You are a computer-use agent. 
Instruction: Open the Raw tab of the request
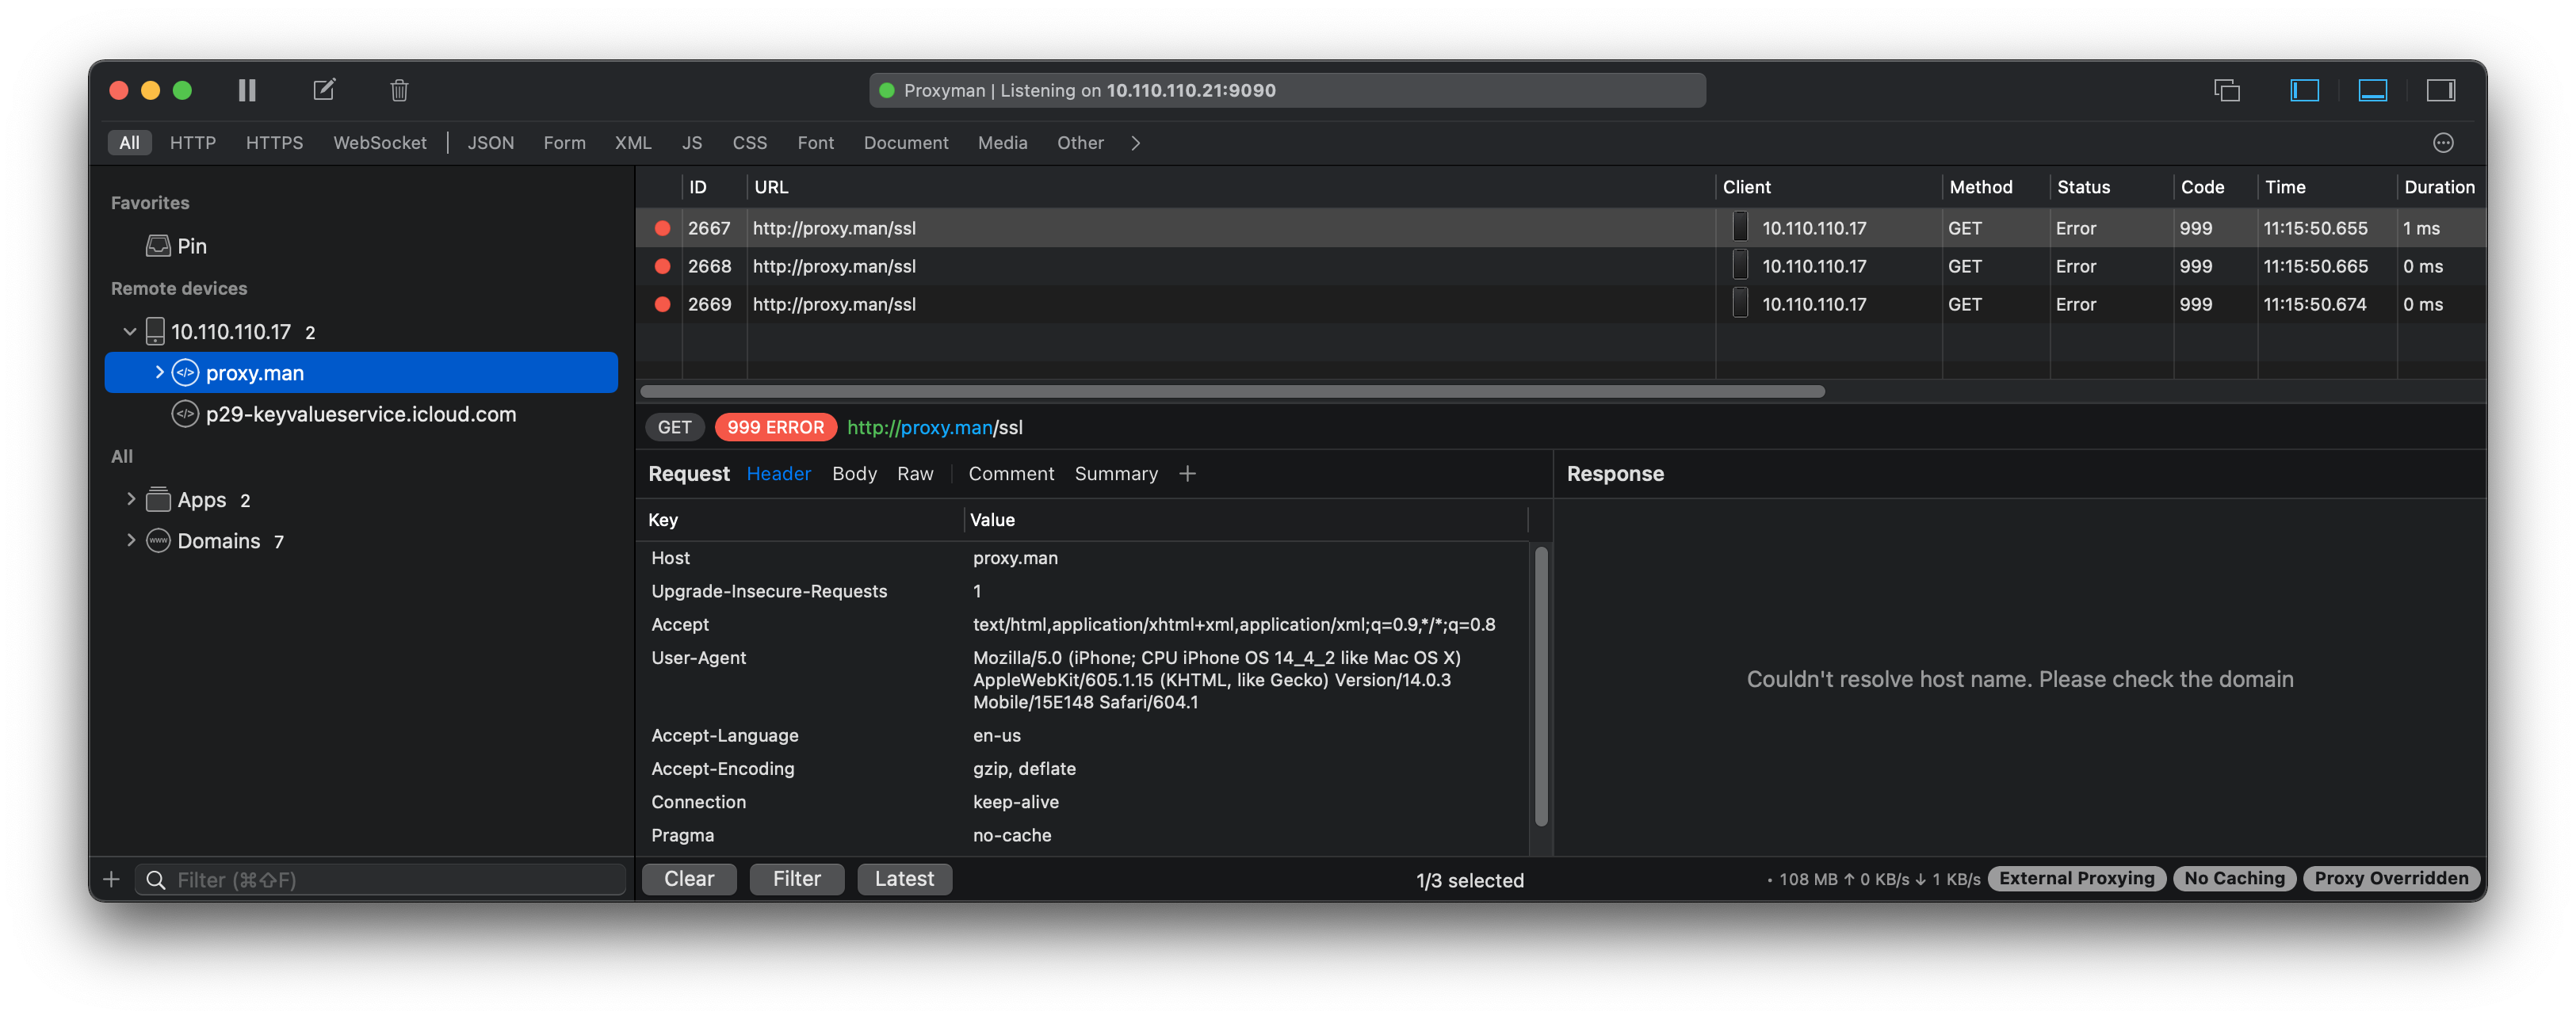(x=915, y=473)
